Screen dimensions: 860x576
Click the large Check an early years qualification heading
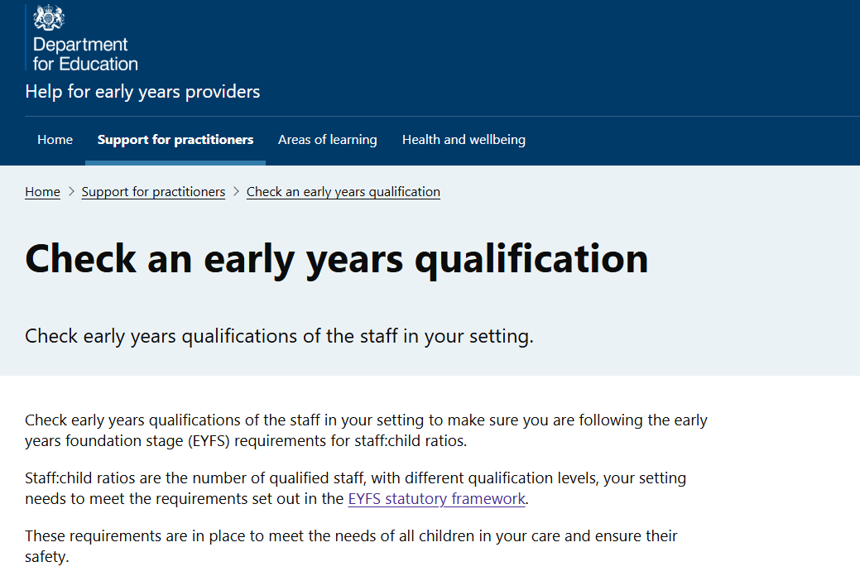[x=336, y=258]
